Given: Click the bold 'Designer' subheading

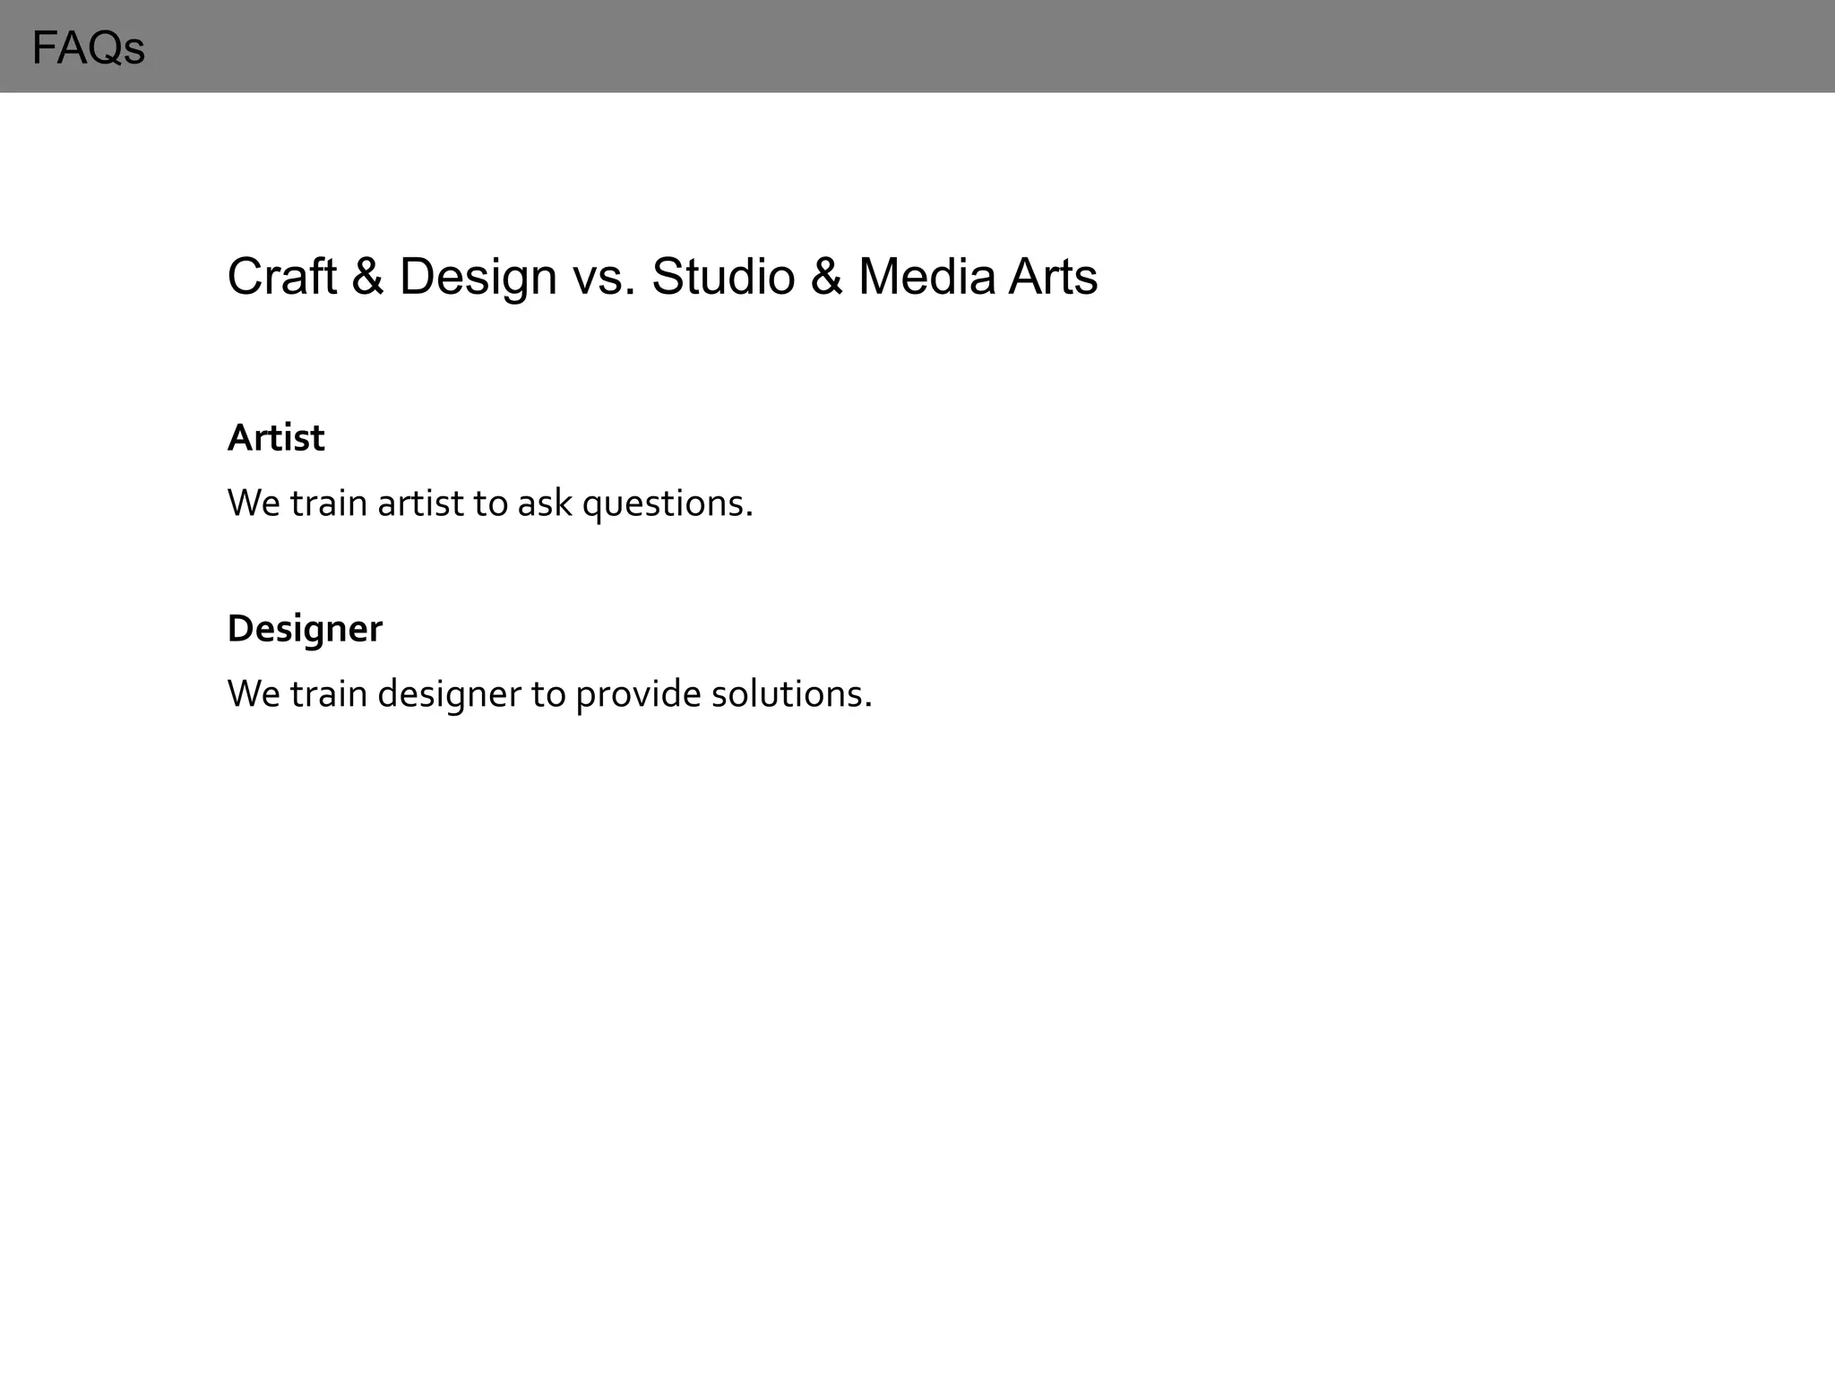Looking at the screenshot, I should (x=305, y=630).
